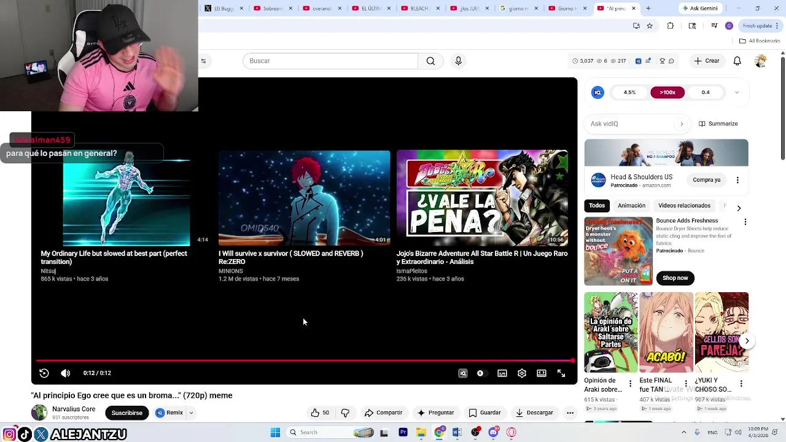
Task: Click the red video progress bar
Action: click(305, 360)
